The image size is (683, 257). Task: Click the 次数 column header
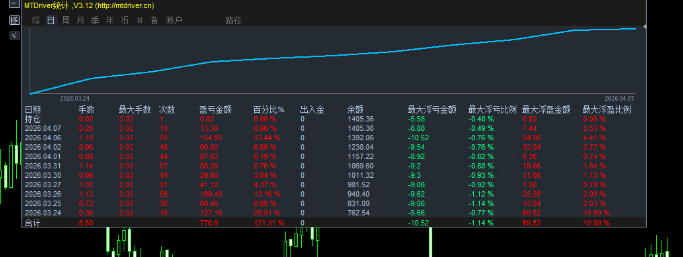[x=167, y=109]
